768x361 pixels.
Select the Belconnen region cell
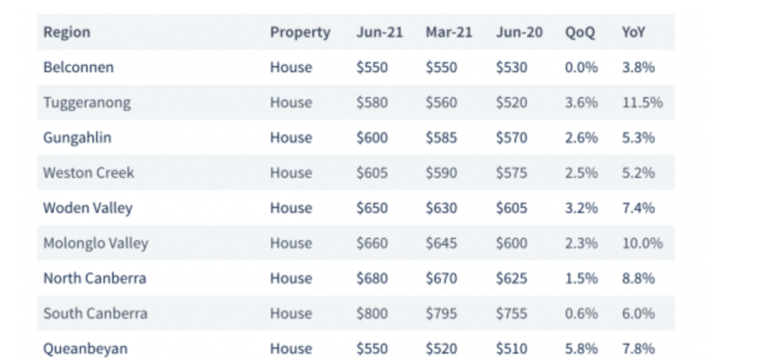click(x=78, y=67)
